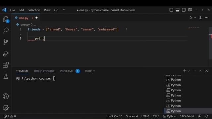Screen dimensions: 212x119
Task: Split the editor to the right
Action: point(200,18)
